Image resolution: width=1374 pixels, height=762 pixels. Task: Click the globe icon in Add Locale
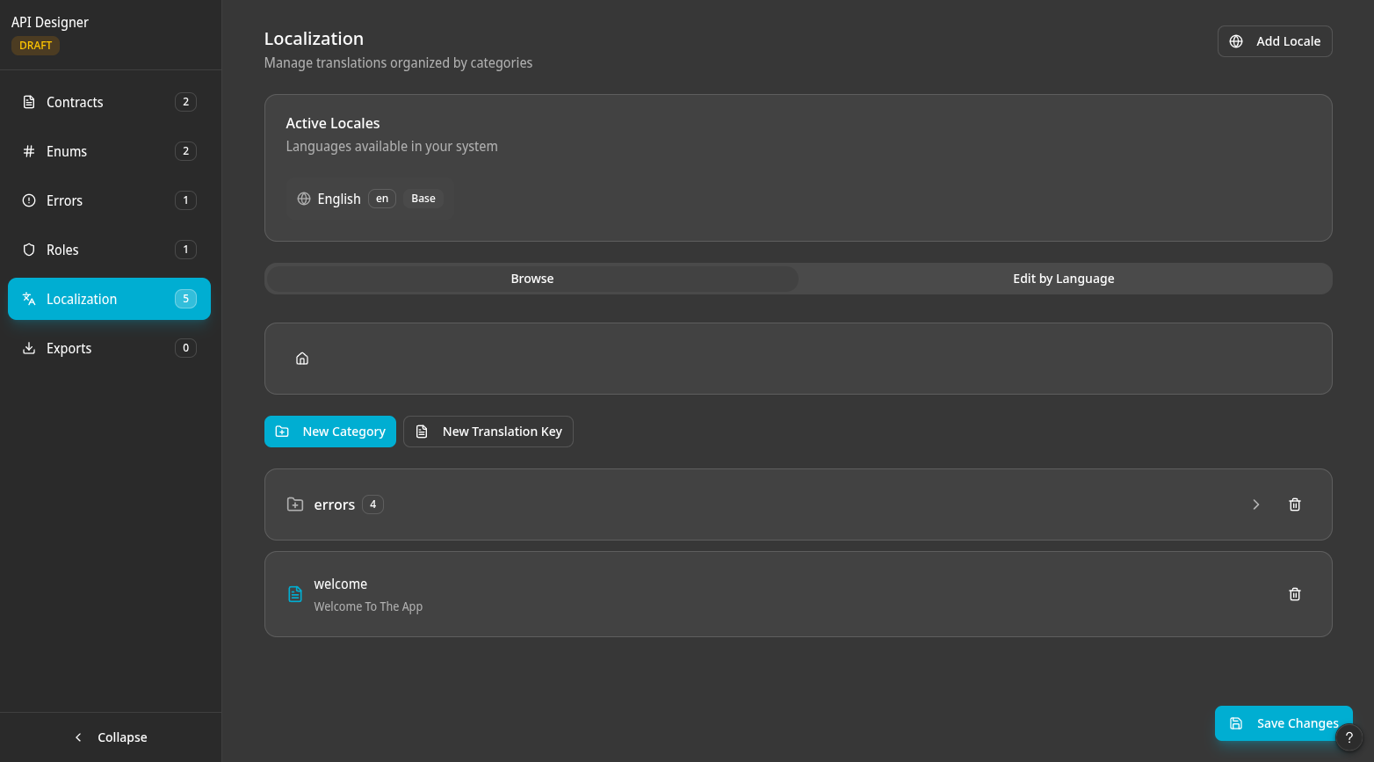[1236, 41]
